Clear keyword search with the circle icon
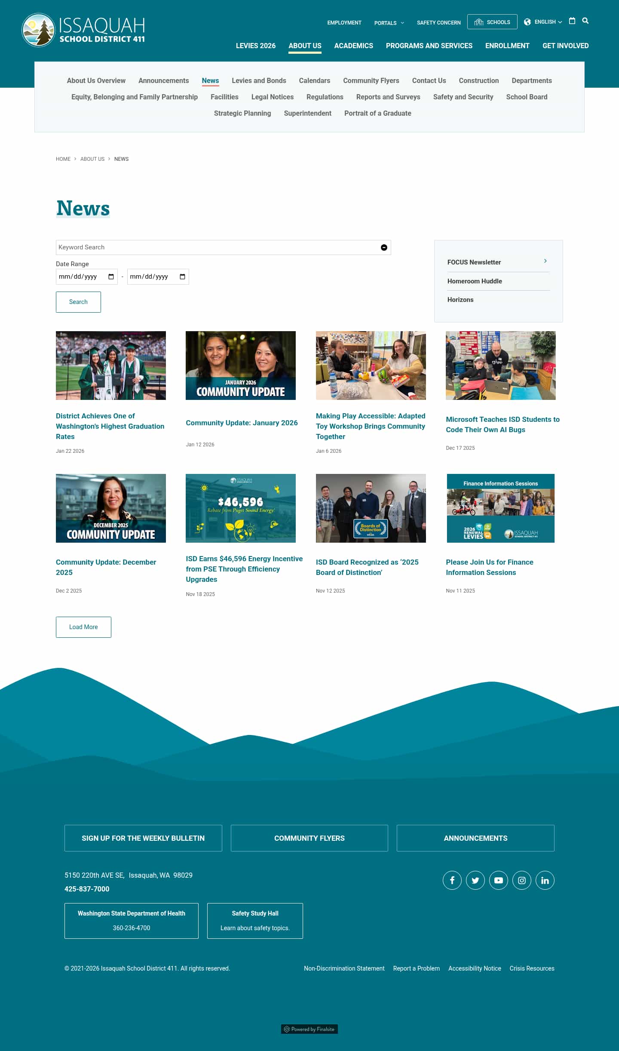The image size is (619, 1051). (x=384, y=247)
